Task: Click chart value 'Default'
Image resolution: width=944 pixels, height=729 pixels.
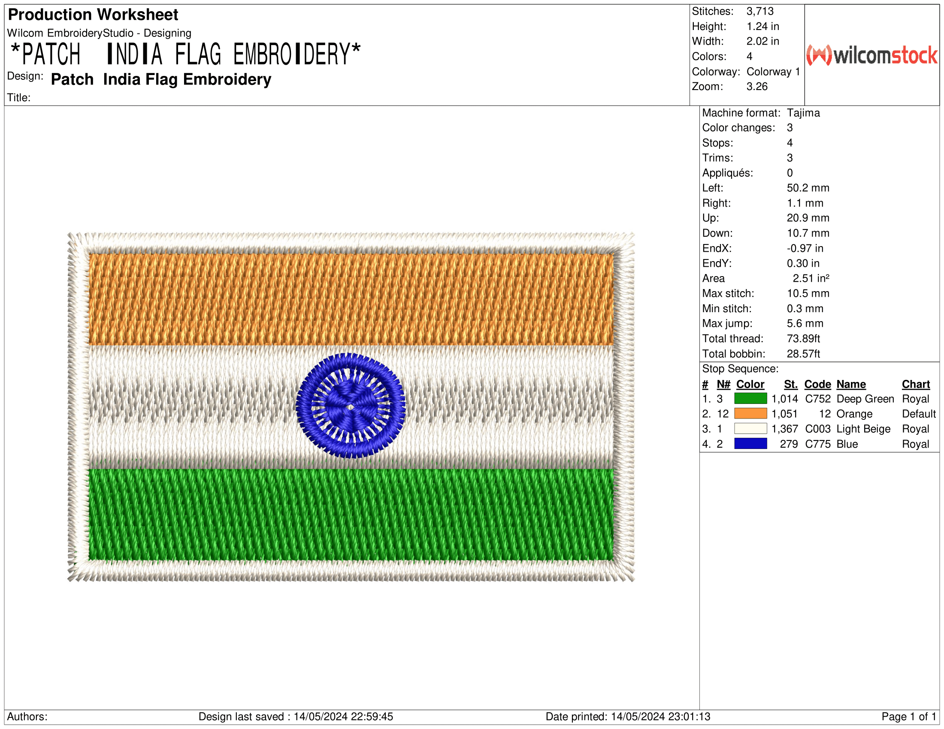Action: coord(919,414)
